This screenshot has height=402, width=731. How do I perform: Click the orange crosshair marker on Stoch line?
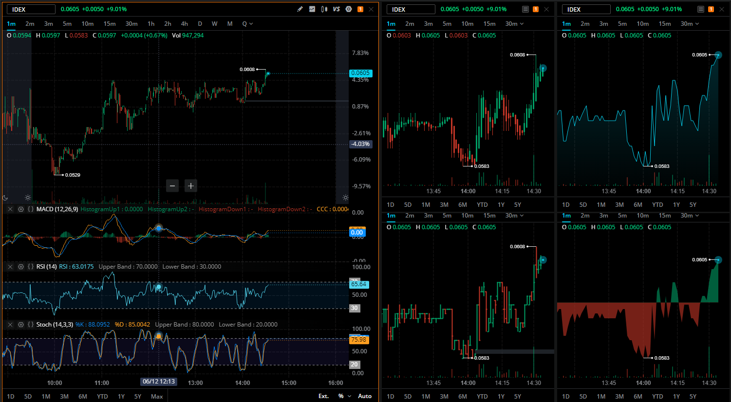click(x=158, y=336)
